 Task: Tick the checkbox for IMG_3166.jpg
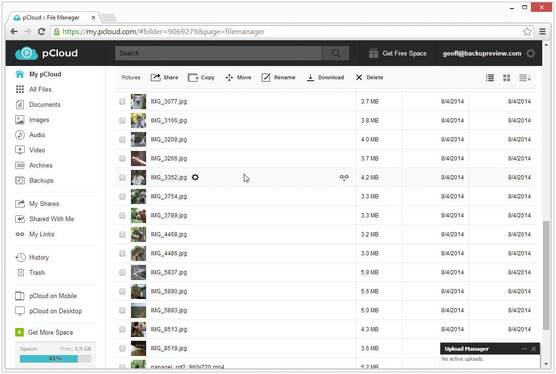[x=122, y=121]
